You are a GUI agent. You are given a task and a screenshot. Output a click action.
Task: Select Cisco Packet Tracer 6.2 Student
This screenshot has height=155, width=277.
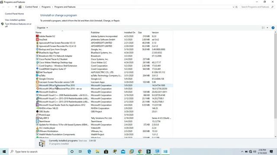(x=104, y=59)
